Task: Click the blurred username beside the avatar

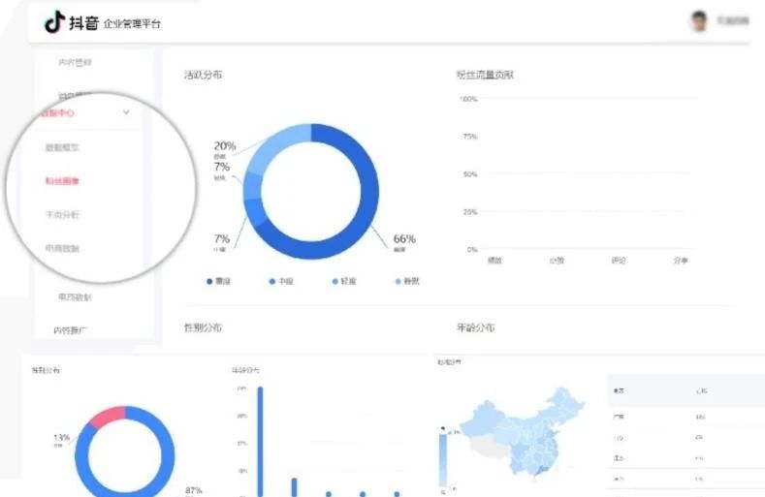Action: [x=732, y=20]
